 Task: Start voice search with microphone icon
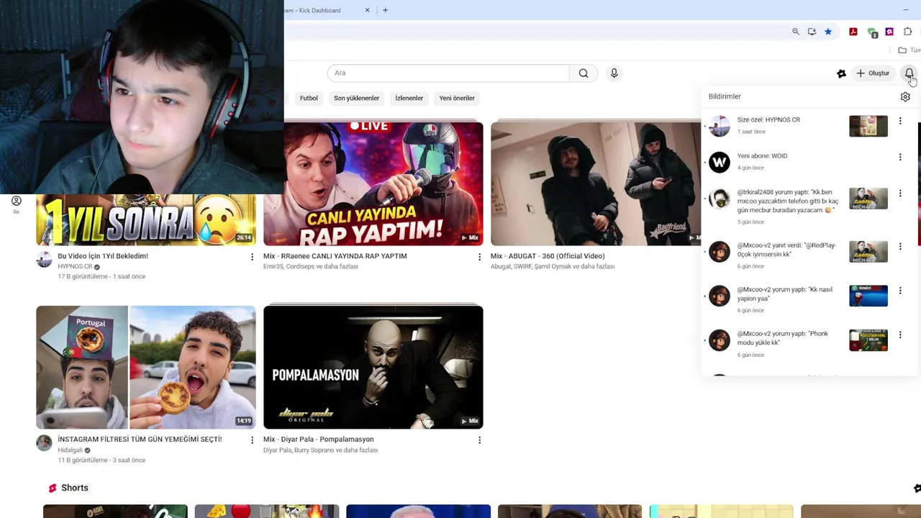tap(614, 73)
